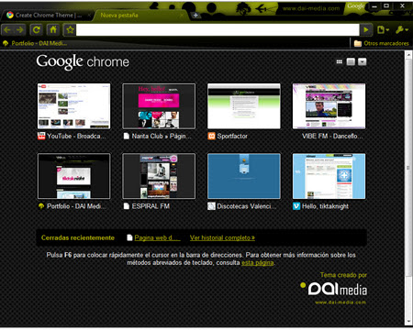Click the page icon beside ESPIRAL FM
This screenshot has height=330, width=413.
click(x=127, y=206)
